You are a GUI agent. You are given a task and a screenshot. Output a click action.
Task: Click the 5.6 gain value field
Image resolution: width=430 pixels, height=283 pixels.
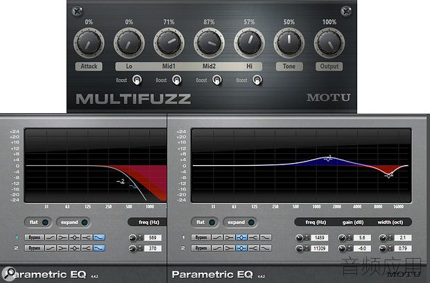coord(362,237)
